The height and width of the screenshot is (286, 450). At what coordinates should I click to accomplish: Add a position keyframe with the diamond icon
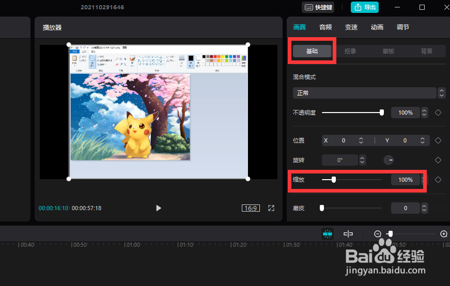[438, 140]
